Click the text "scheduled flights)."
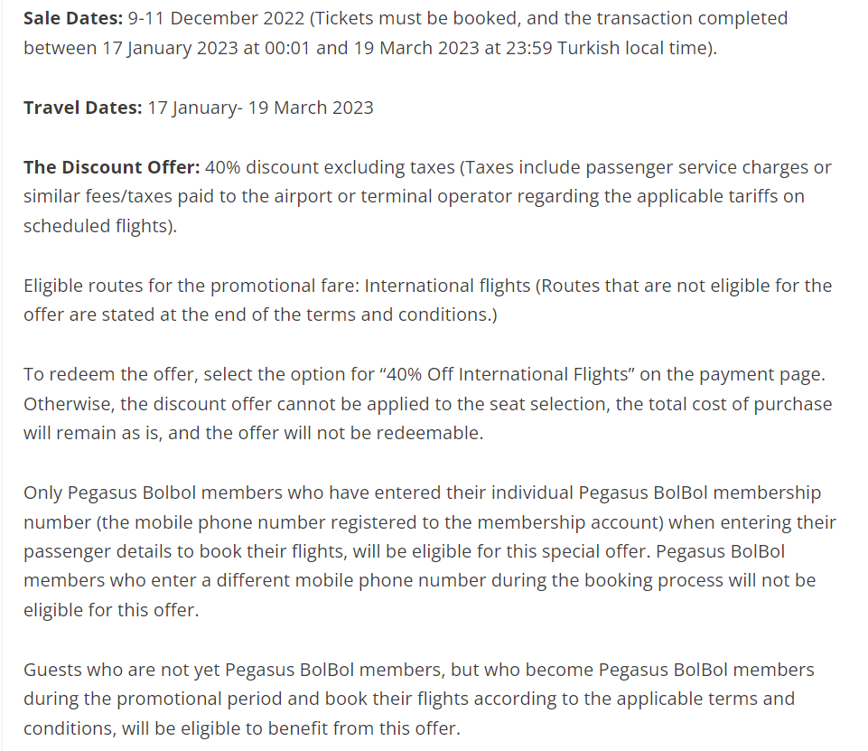 click(100, 226)
